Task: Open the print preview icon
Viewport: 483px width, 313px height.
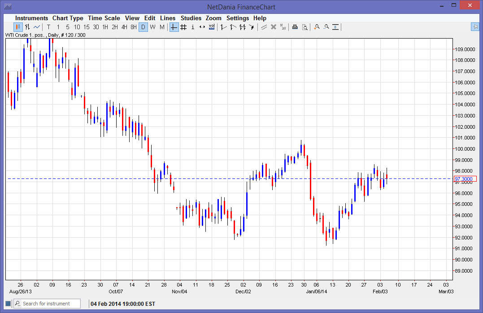Action: pos(305,27)
